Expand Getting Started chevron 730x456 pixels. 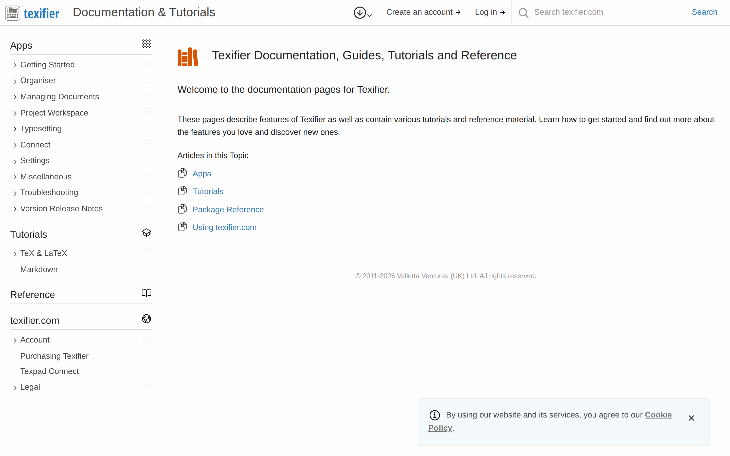point(15,65)
